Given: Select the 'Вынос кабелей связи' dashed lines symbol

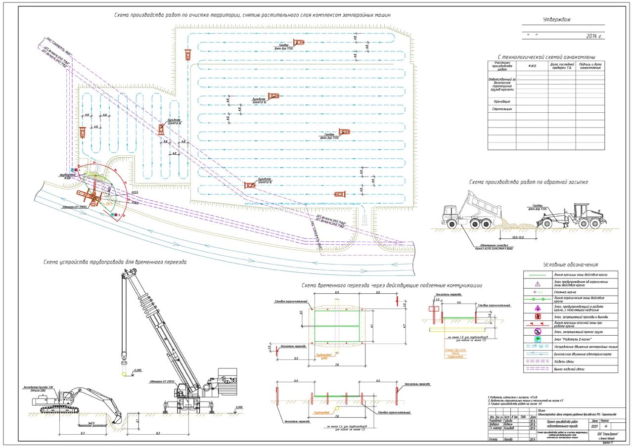Looking at the screenshot, I should pos(538,369).
